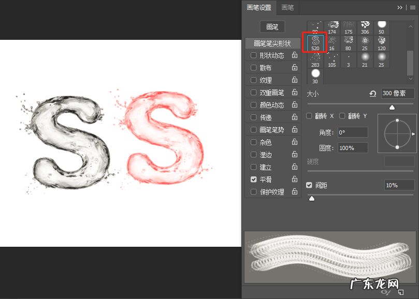The width and height of the screenshot is (419, 299).
Task: Select the 520 S-shaped brush preset
Action: pyautogui.click(x=315, y=43)
